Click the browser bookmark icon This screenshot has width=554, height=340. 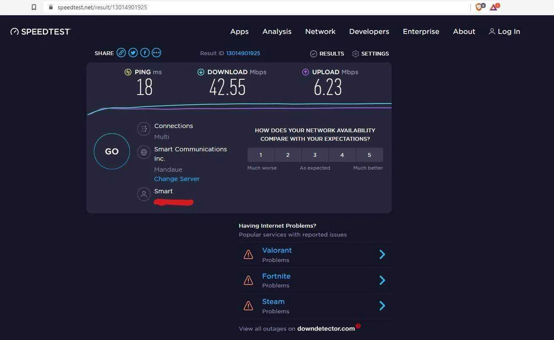click(34, 7)
